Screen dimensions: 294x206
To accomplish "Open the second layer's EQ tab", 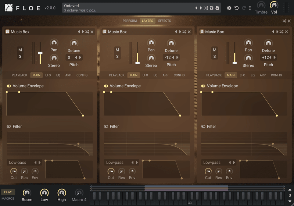I will [x=155, y=75].
